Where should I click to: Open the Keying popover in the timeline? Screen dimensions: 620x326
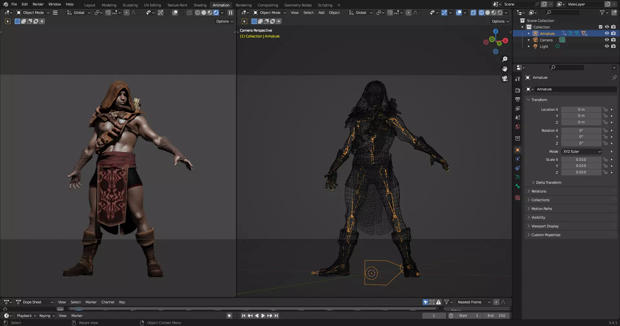tap(47, 316)
